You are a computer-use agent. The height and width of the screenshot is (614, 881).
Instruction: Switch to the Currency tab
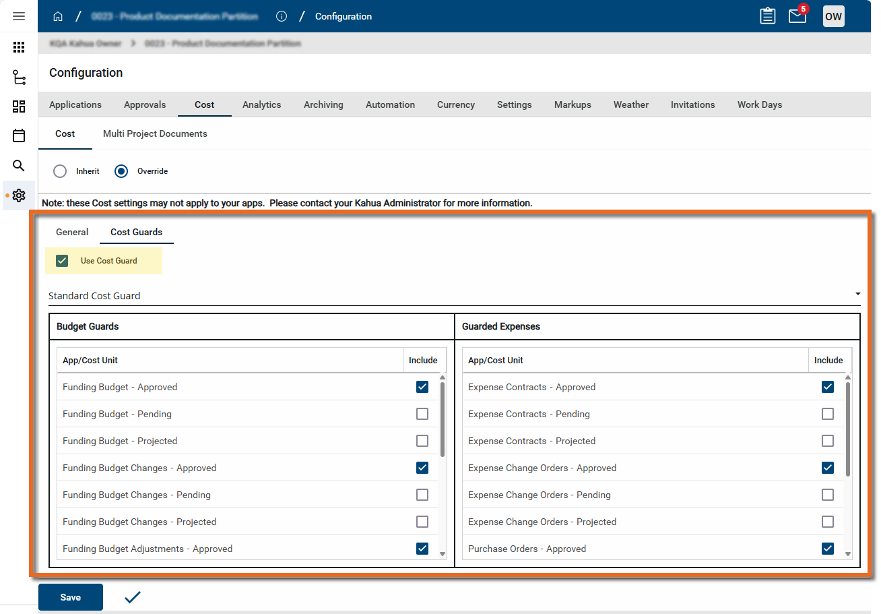[x=455, y=104]
